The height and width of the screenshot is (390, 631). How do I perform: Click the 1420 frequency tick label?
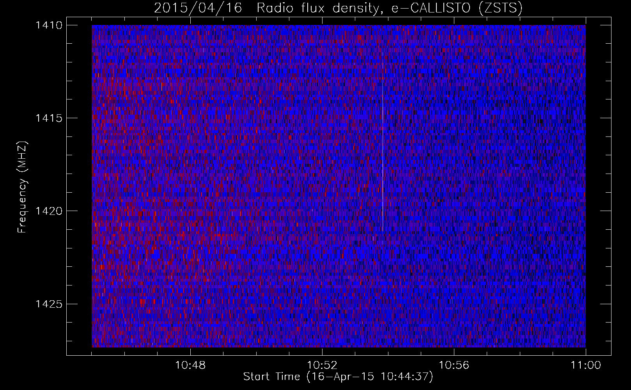pos(49,211)
